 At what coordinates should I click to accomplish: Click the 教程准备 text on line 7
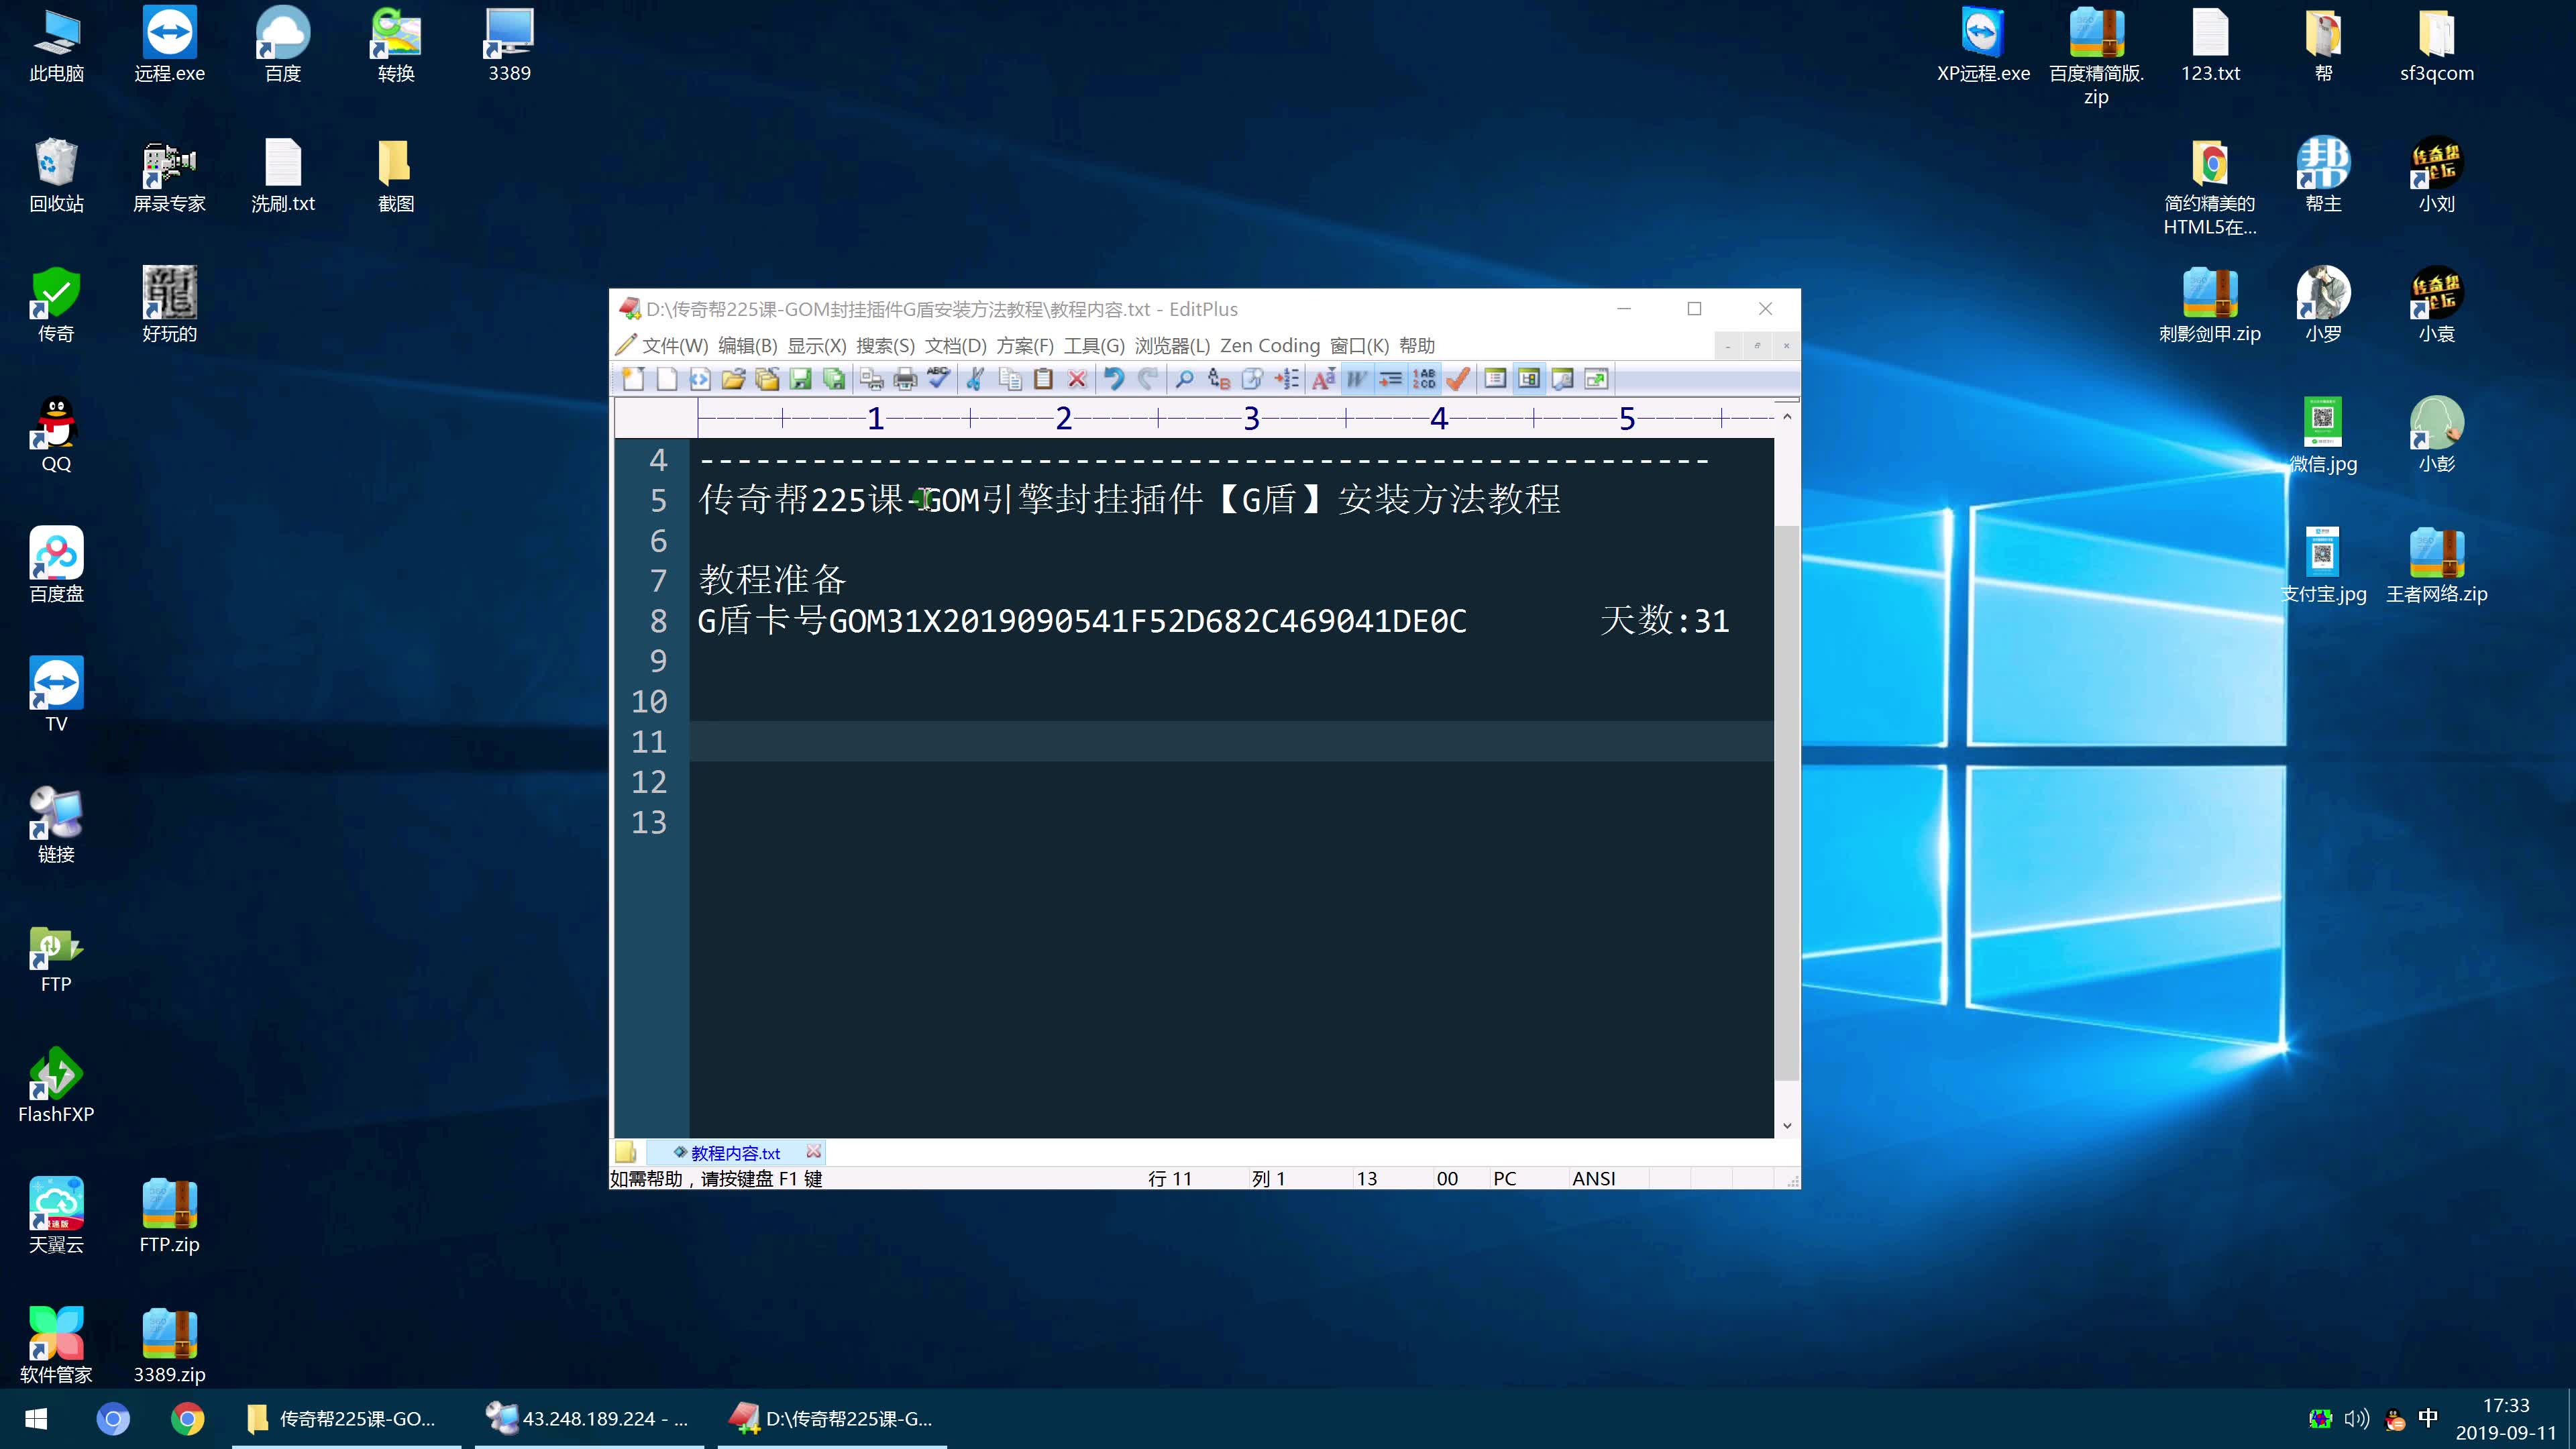(x=772, y=580)
